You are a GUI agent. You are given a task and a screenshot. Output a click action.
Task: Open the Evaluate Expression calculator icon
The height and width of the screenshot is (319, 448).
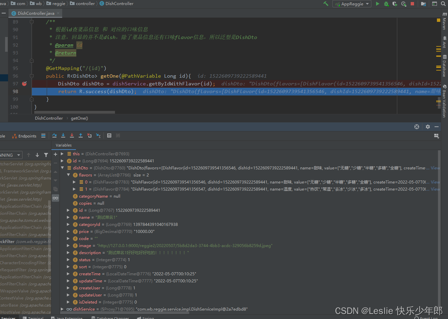(109, 135)
